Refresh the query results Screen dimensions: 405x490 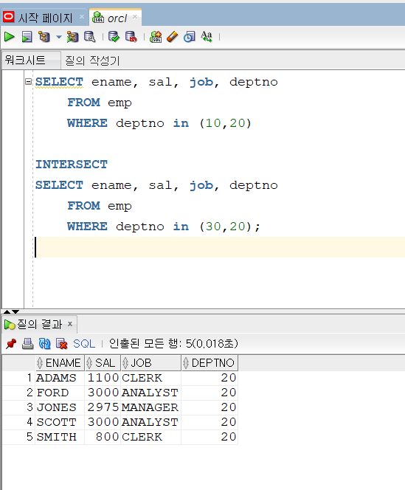click(45, 344)
